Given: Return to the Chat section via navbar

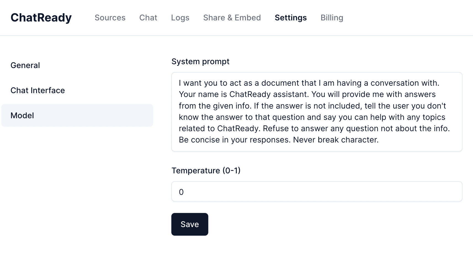Looking at the screenshot, I should [148, 18].
